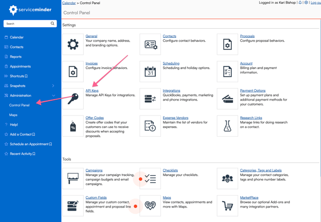321x222 pixels.
Task: Open the Invoices document gear icon
Action: coord(73,71)
